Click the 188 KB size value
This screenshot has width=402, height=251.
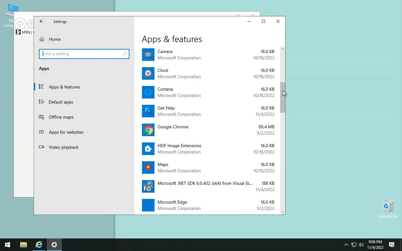pyautogui.click(x=268, y=183)
